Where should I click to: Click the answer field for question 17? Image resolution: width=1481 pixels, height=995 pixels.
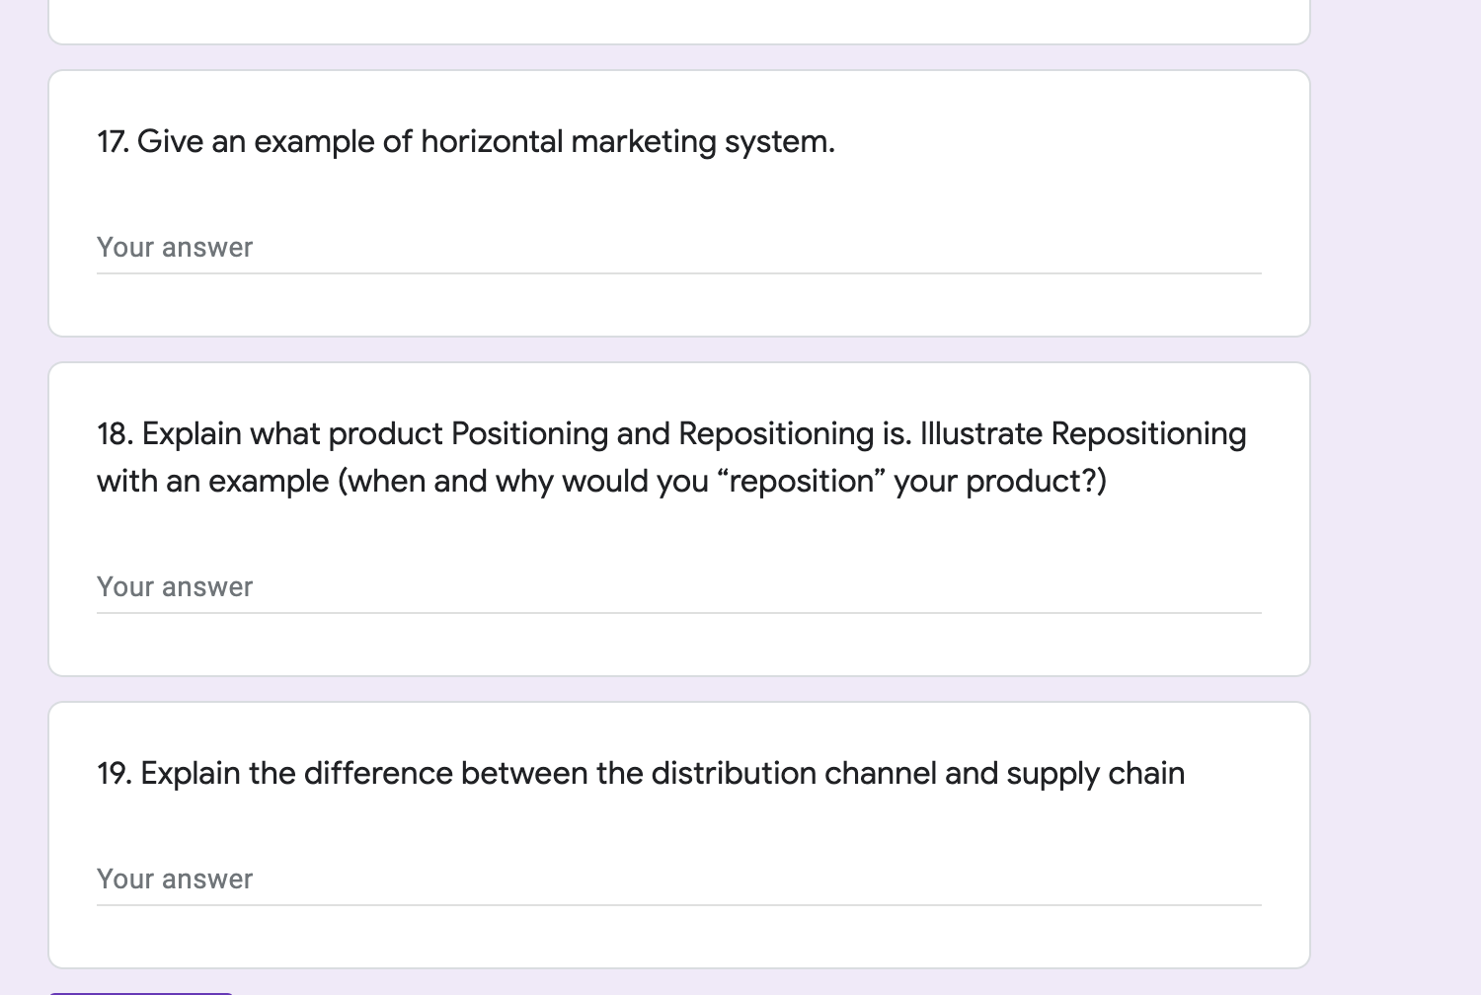(x=678, y=248)
